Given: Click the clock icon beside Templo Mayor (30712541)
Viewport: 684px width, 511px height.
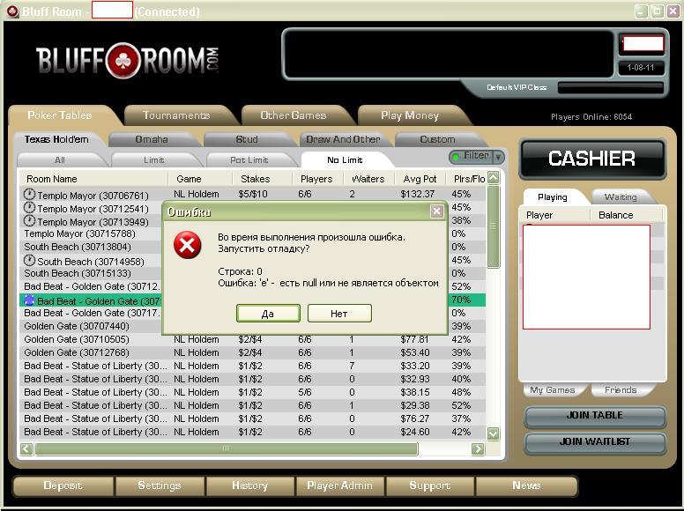Looking at the screenshot, I should (29, 208).
